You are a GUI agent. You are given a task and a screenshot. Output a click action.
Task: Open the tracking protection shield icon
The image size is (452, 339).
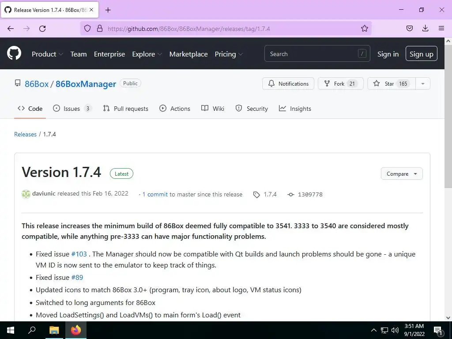pyautogui.click(x=87, y=28)
